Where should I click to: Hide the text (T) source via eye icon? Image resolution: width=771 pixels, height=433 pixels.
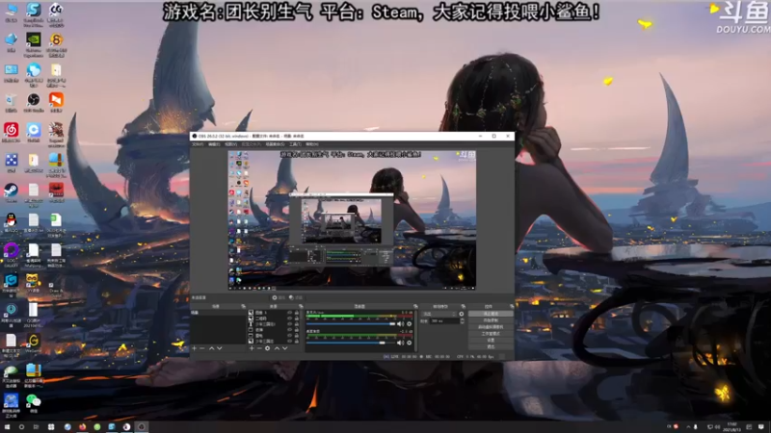[290, 324]
